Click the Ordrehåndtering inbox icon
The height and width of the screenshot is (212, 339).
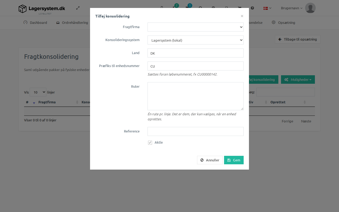click(x=58, y=23)
